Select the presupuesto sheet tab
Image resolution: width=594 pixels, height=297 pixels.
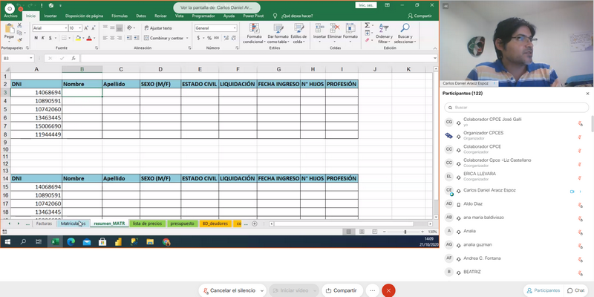point(182,223)
